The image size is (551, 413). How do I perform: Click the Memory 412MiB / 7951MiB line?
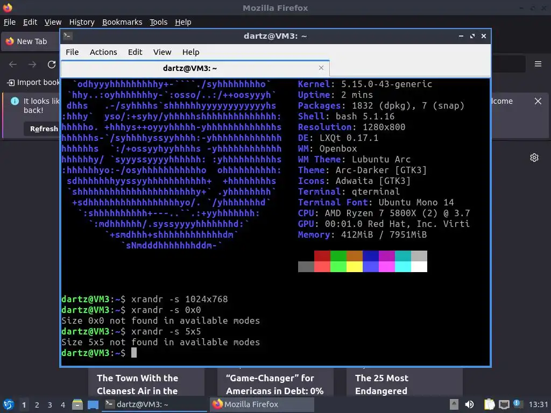[x=362, y=234]
